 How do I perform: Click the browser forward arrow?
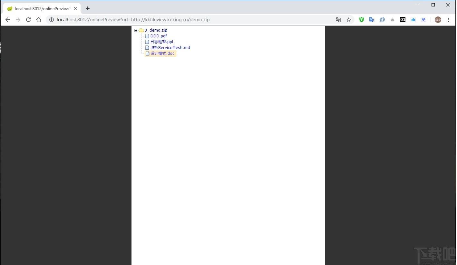point(18,20)
